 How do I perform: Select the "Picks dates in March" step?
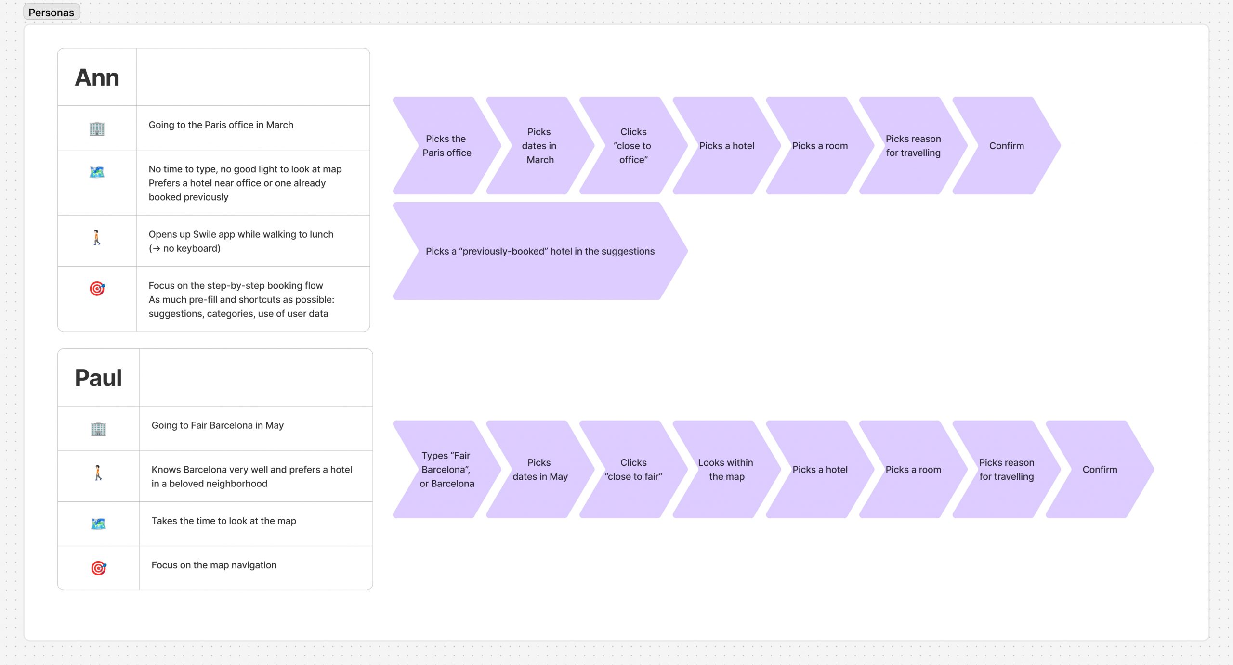[x=539, y=146]
